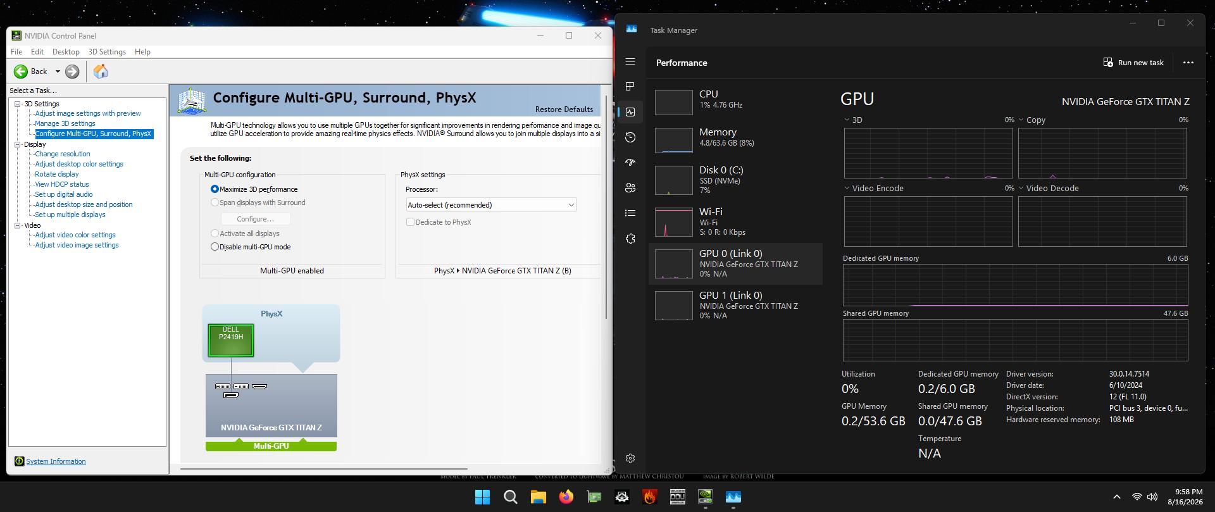
Task: Collapse the Video tree node
Action: (x=18, y=225)
